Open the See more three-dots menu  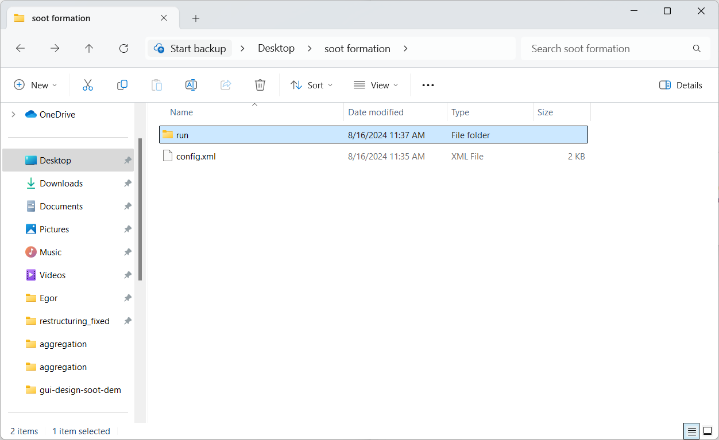coord(428,85)
